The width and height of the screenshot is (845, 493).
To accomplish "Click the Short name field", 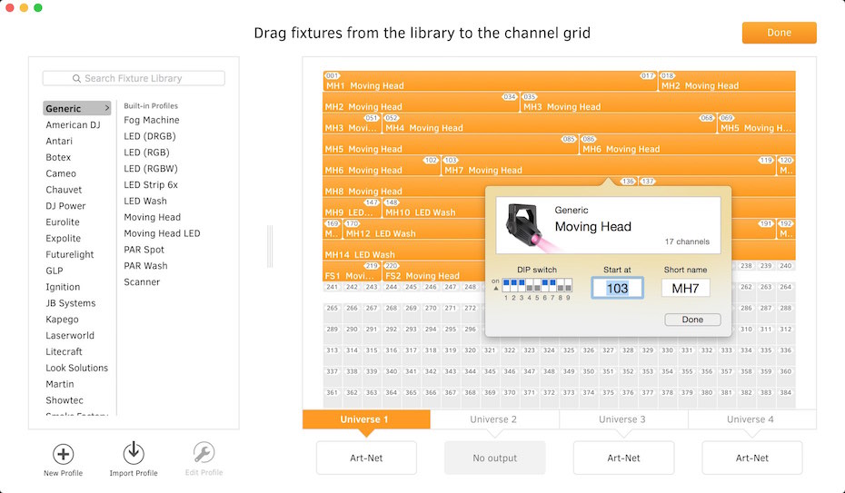I will click(x=685, y=288).
